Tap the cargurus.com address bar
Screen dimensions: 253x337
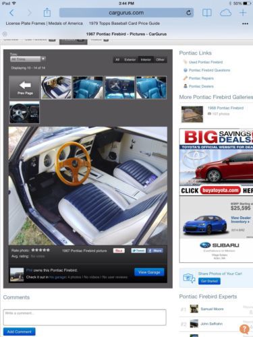[x=126, y=13]
